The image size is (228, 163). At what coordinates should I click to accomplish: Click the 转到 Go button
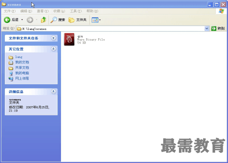(218, 29)
